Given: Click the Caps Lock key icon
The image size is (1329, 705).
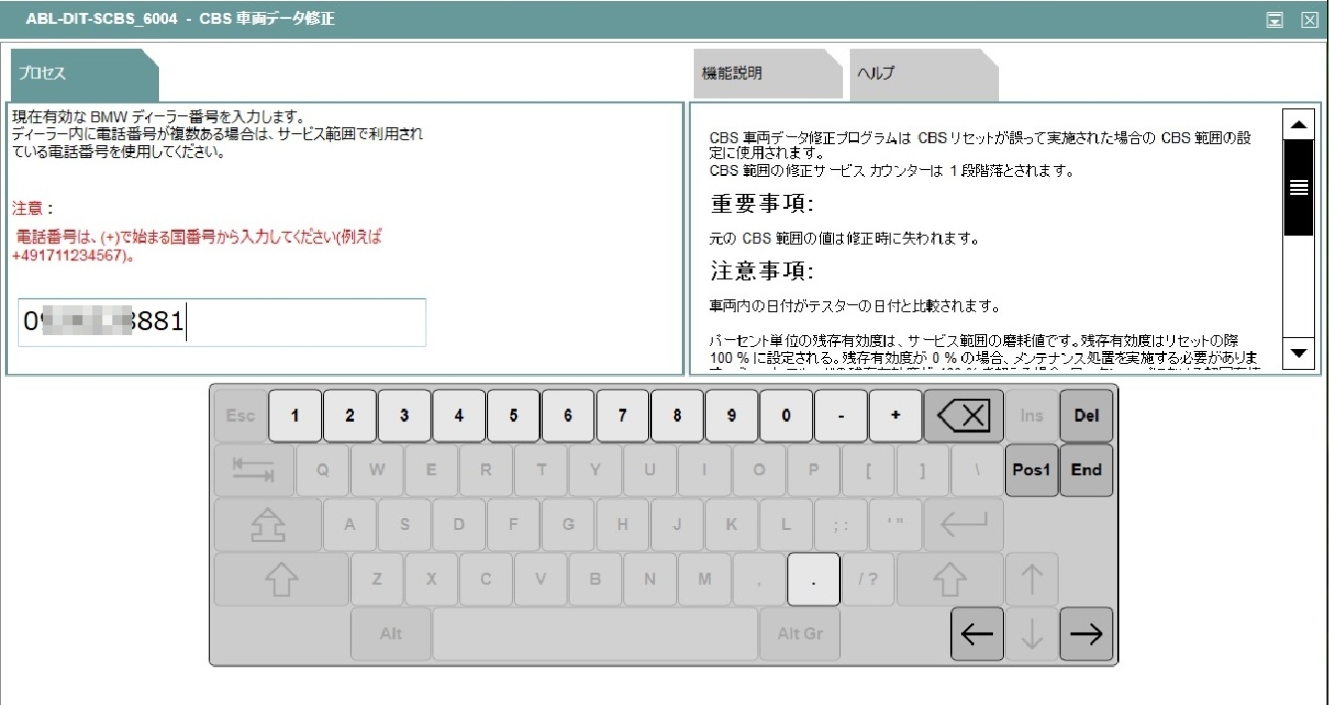Looking at the screenshot, I should [267, 525].
